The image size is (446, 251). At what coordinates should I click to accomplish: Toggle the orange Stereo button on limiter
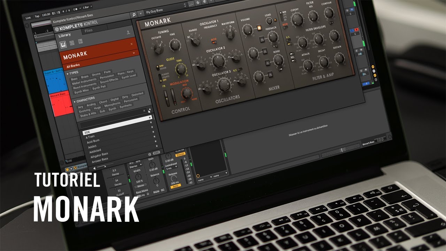pyautogui.click(x=180, y=154)
